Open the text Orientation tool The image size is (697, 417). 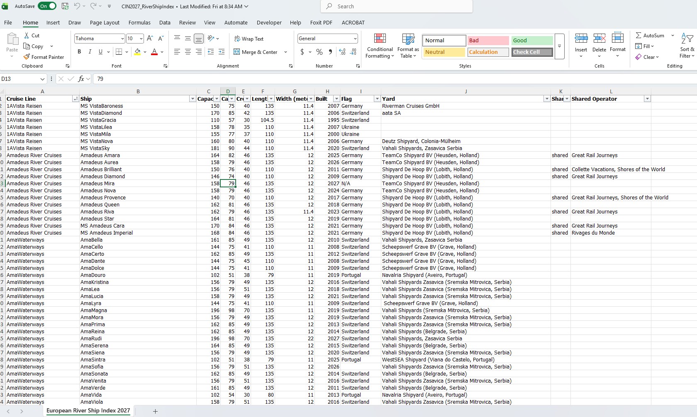(211, 39)
